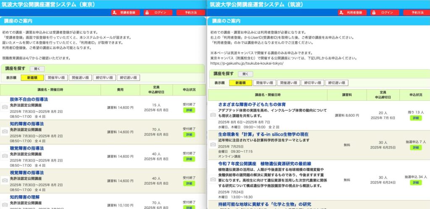Screen dimensions: 430x209
Task: Open the 知的障害の理解 course link
Action: pyautogui.click(x=25, y=197)
